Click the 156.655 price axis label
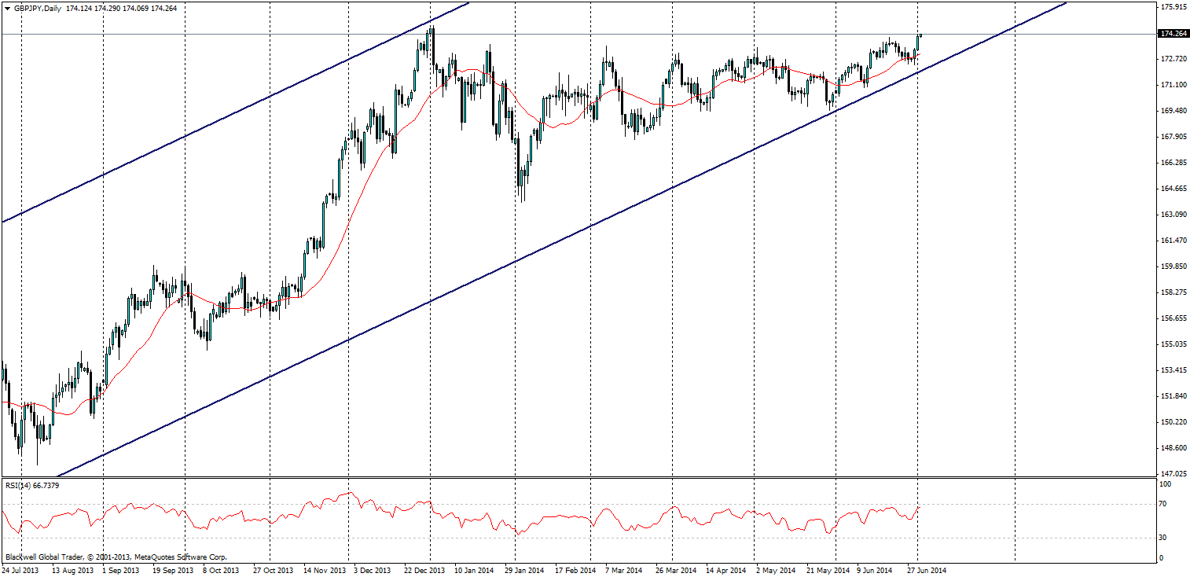 click(1173, 318)
